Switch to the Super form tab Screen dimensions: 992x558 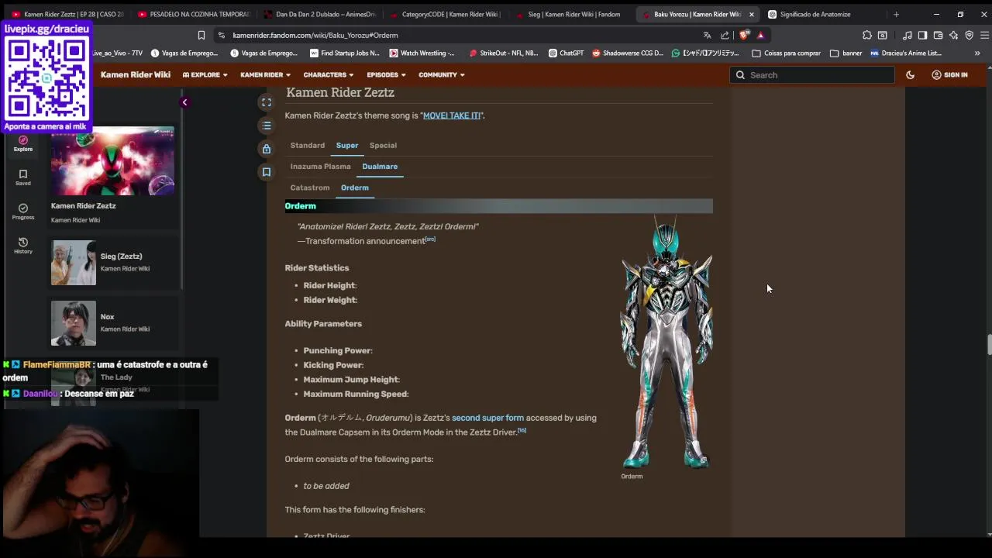pos(347,146)
